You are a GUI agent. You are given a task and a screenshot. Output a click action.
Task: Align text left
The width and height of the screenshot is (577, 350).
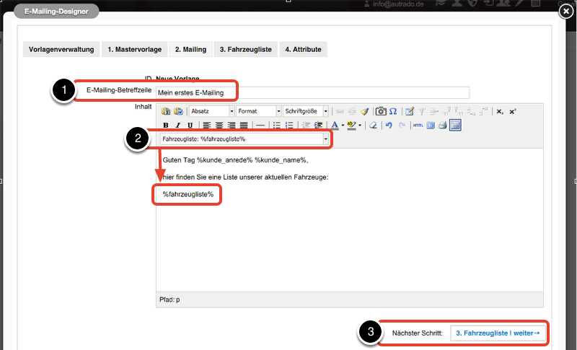click(207, 125)
